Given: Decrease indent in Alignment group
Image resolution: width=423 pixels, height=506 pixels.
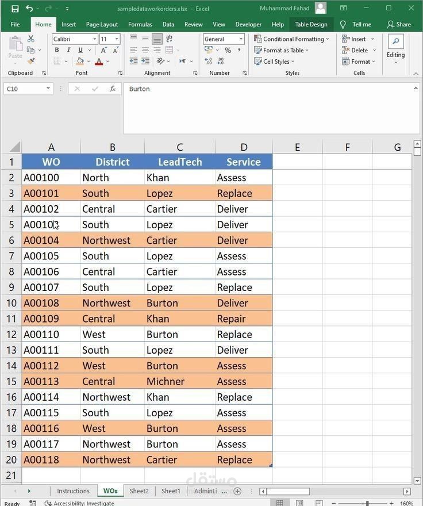Looking at the screenshot, I should (133, 61).
